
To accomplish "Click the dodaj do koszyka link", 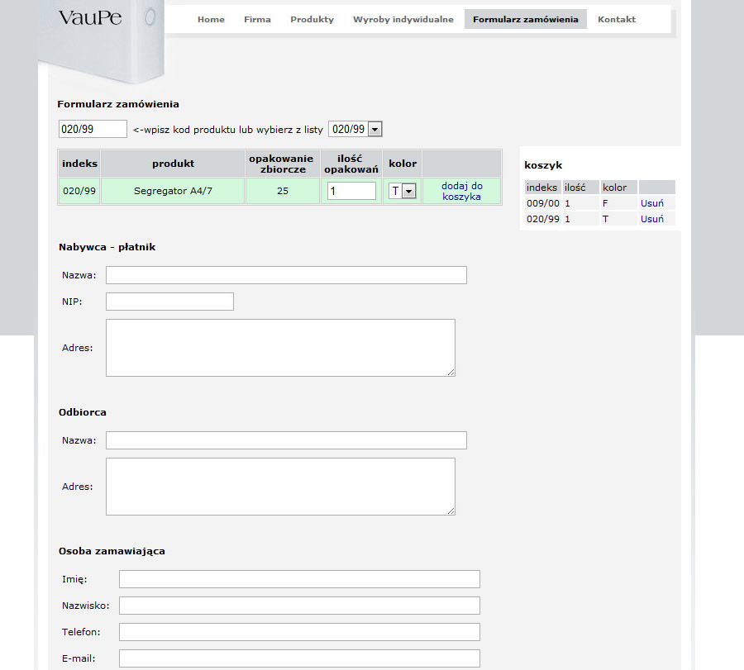I will pyautogui.click(x=461, y=191).
